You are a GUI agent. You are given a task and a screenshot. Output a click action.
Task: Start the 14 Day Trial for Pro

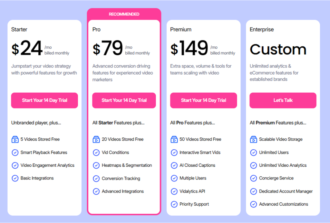point(124,100)
